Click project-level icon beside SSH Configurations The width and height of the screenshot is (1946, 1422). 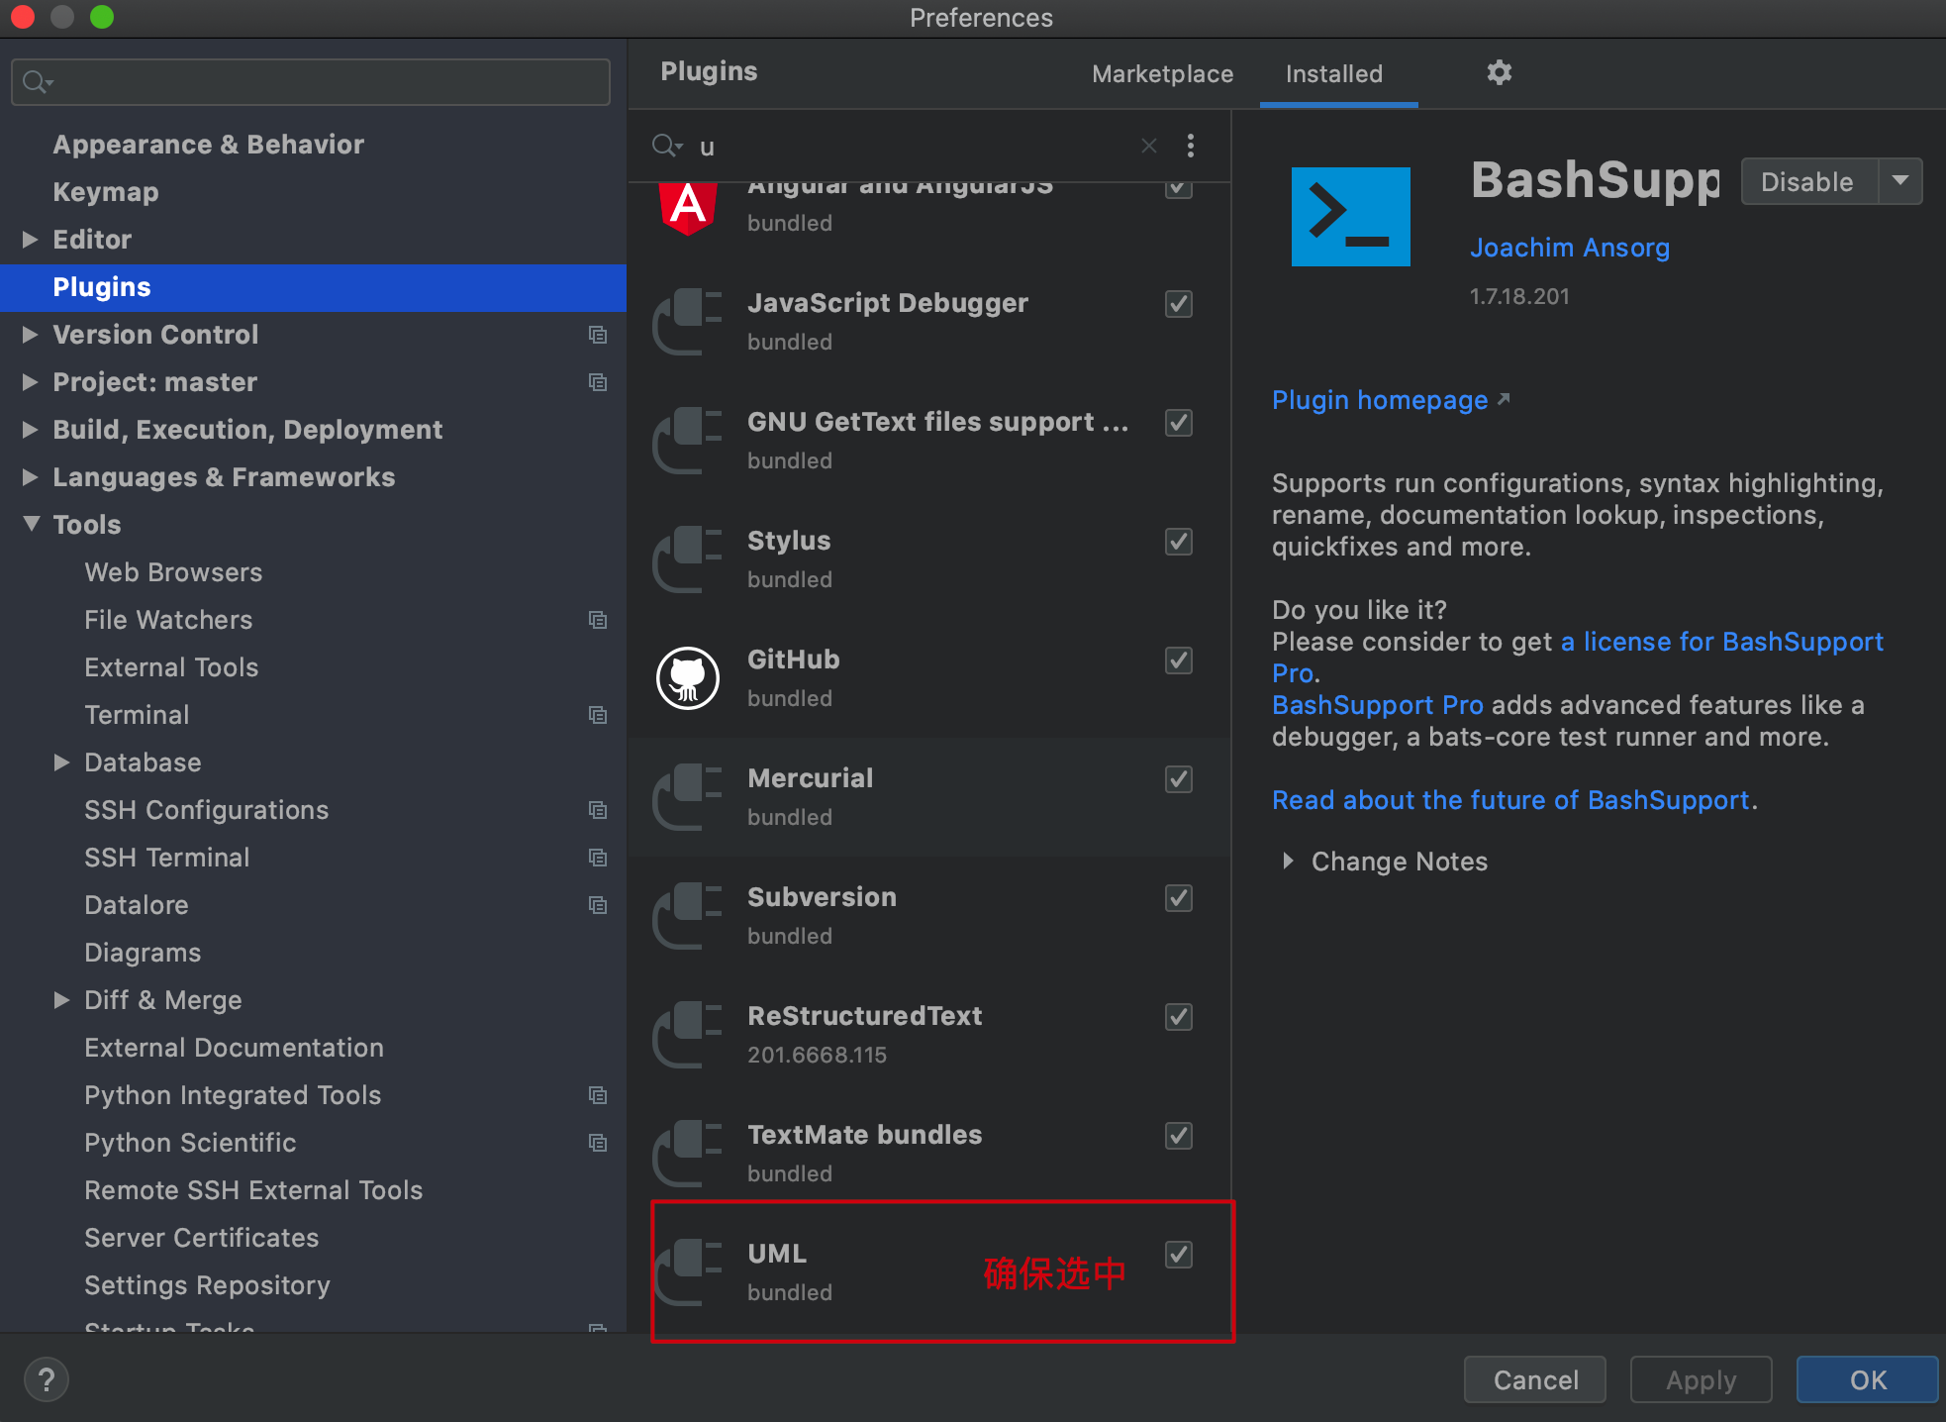pyautogui.click(x=597, y=810)
